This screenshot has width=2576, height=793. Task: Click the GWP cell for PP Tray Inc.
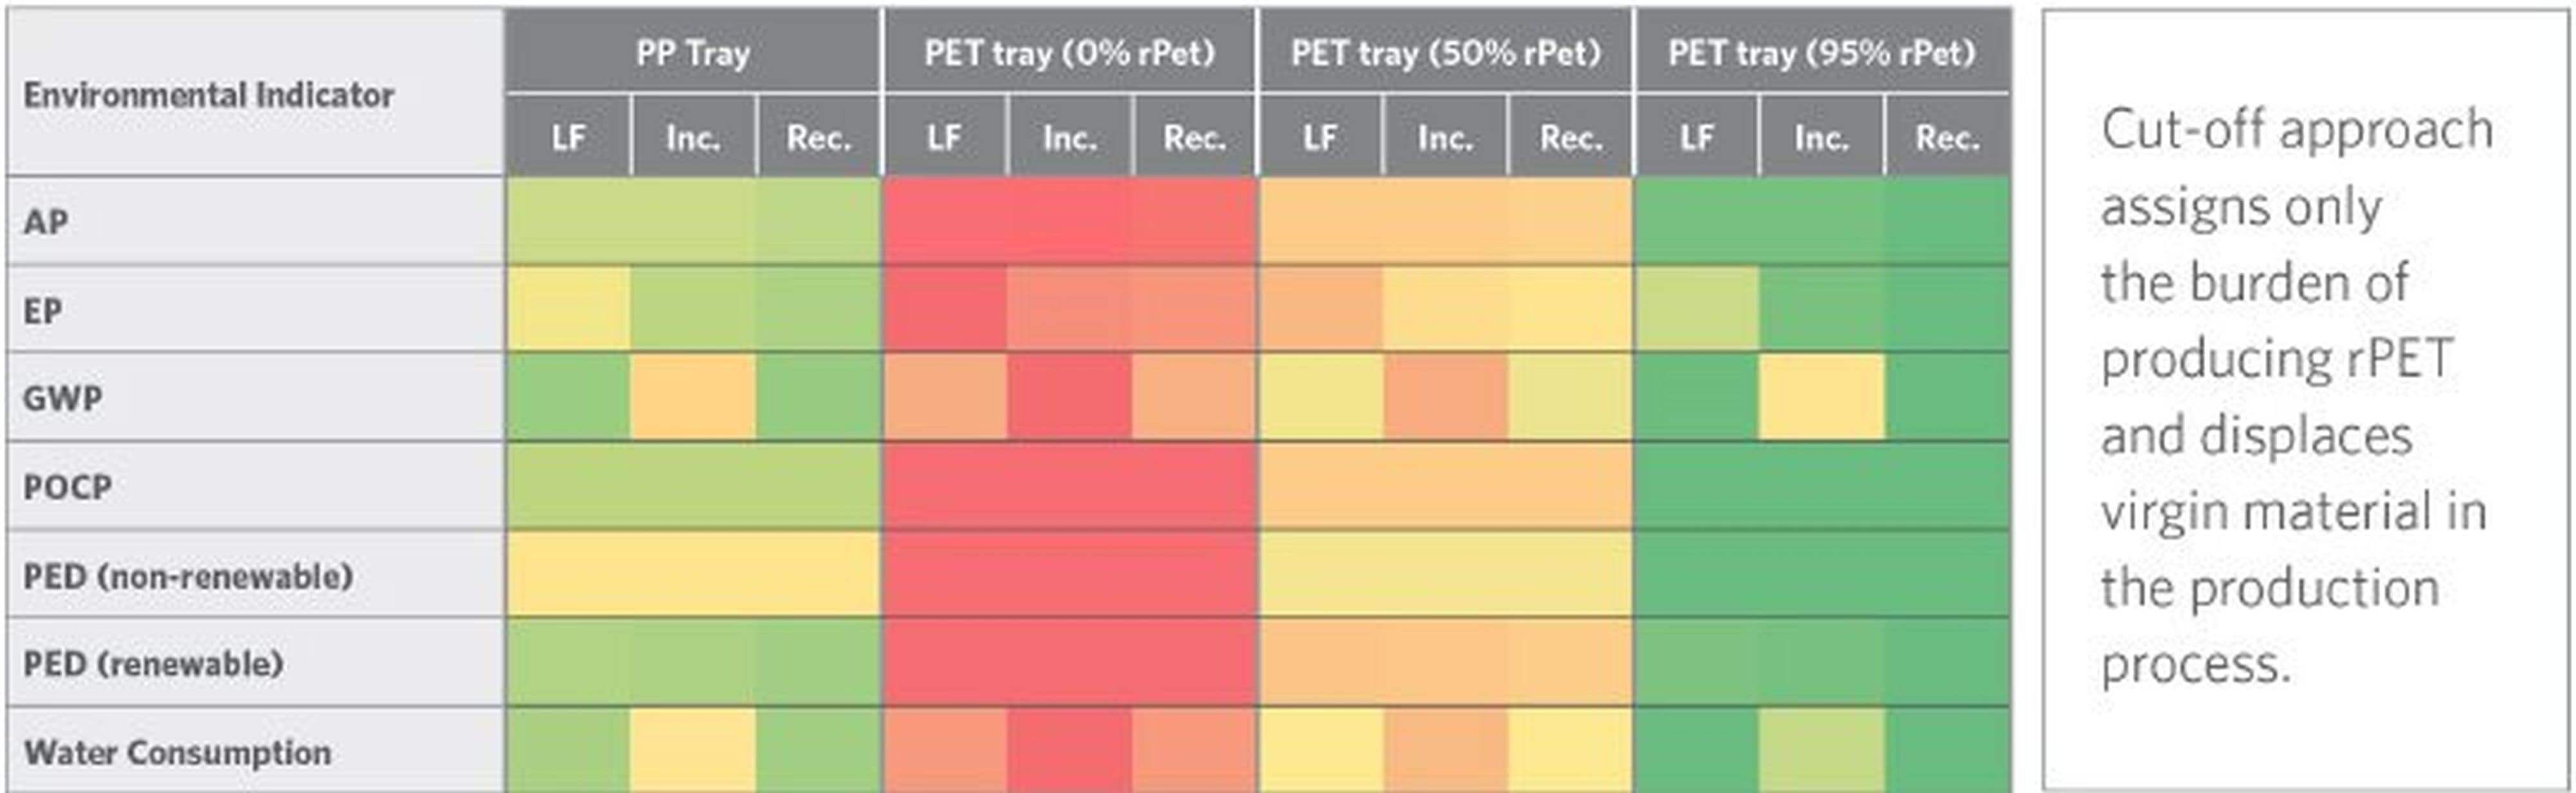693,397
